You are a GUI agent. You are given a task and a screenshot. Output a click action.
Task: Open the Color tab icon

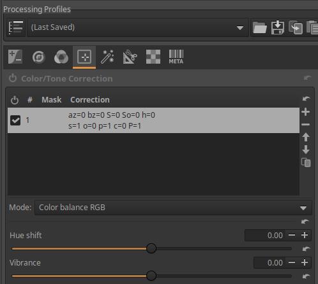[61, 57]
